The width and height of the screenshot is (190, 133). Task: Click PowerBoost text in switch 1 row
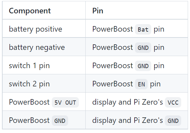112,66
